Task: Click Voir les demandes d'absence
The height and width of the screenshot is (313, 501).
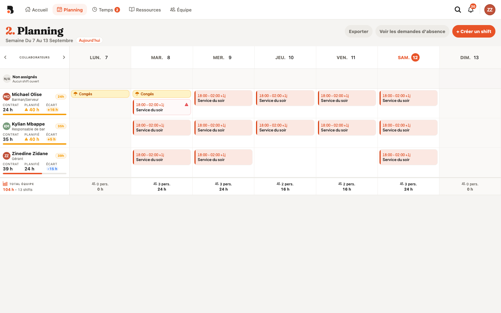Action: click(412, 31)
